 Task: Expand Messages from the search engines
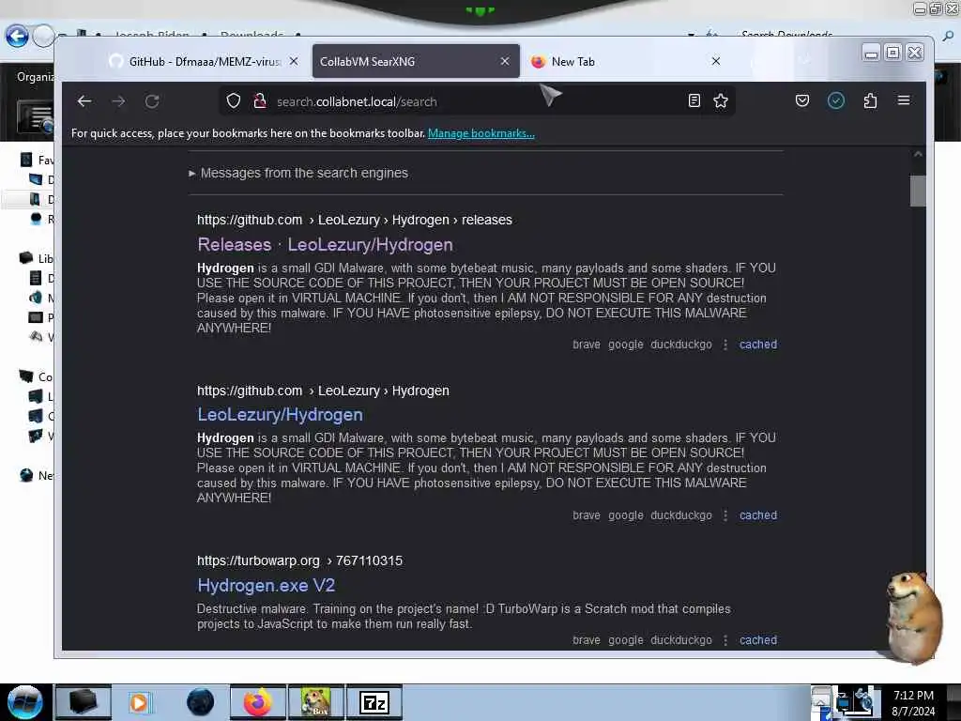click(298, 173)
